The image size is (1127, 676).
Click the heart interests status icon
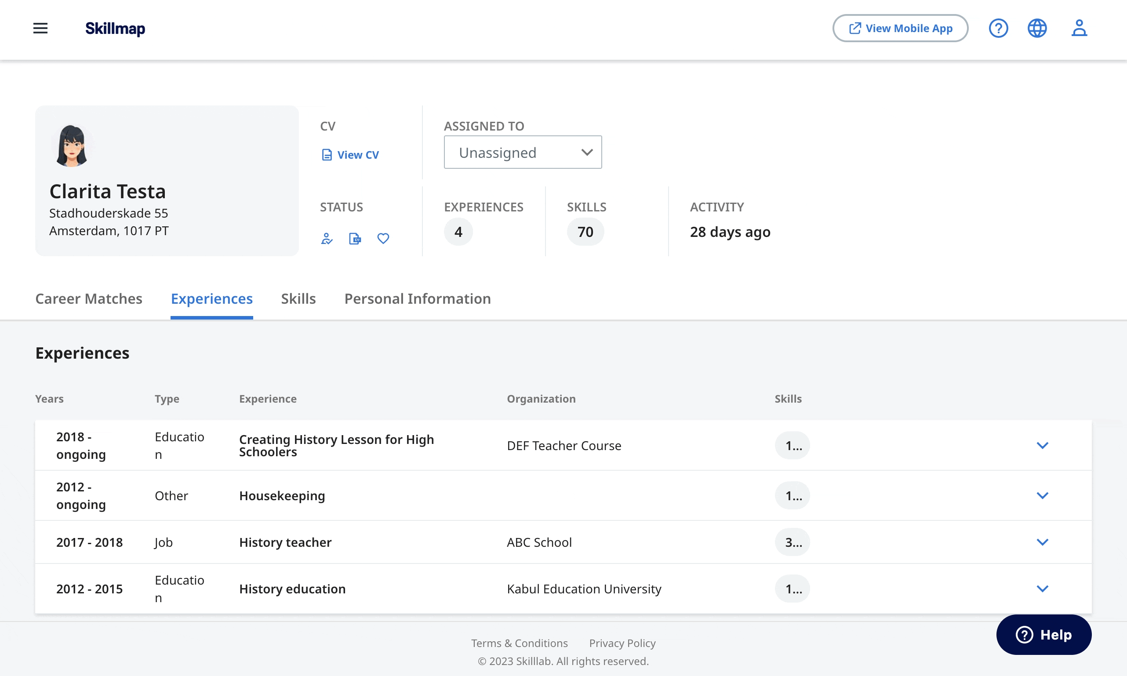coord(383,239)
